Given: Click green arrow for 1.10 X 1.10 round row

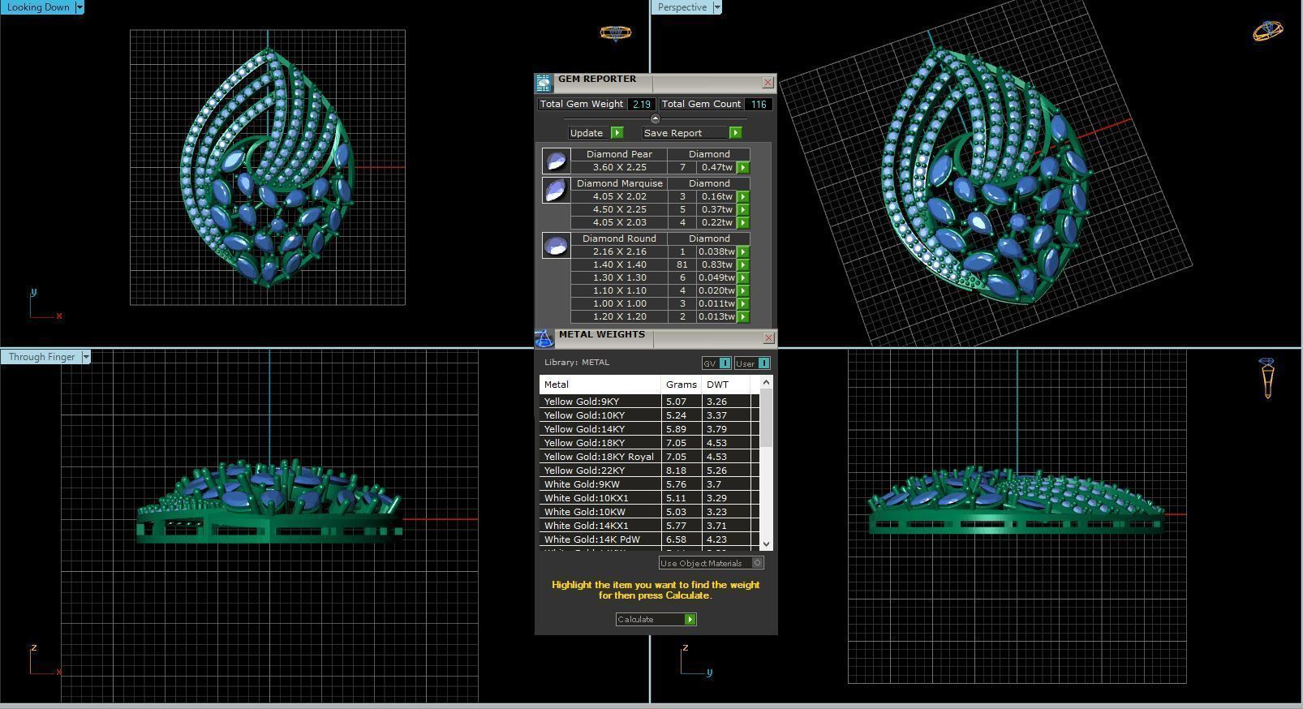Looking at the screenshot, I should [x=742, y=290].
